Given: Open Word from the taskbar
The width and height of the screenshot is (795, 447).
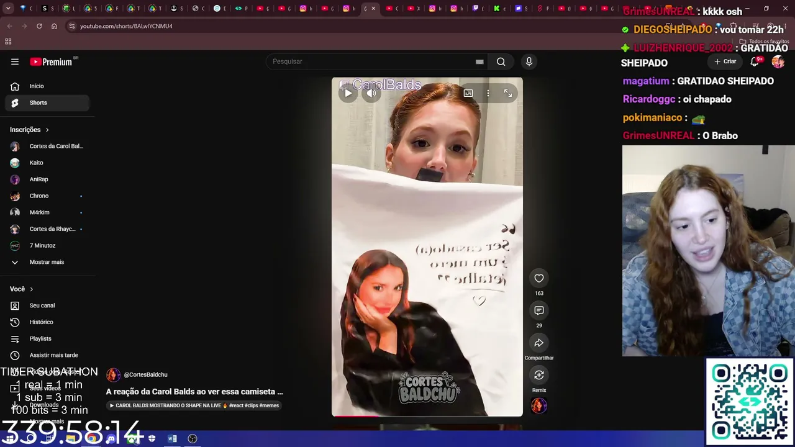Looking at the screenshot, I should 172,439.
